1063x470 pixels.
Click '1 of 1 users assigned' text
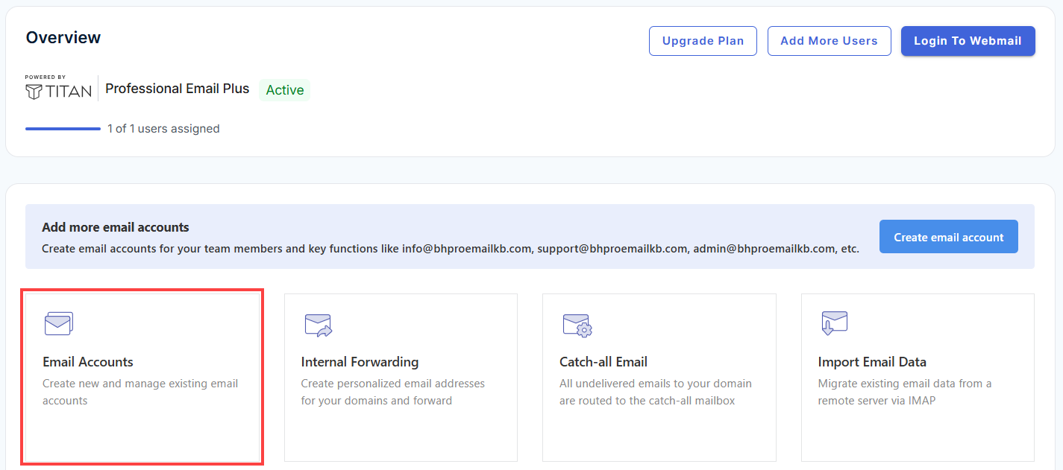(x=163, y=129)
